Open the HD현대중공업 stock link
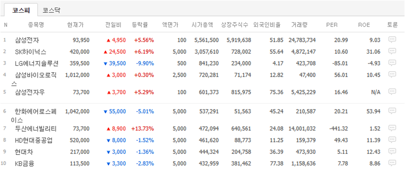The height and width of the screenshot is (173, 405). click(34, 140)
